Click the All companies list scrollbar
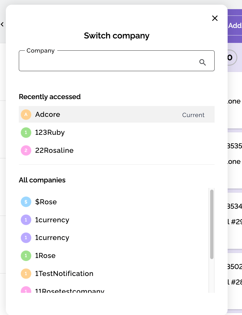 pyautogui.click(x=212, y=224)
